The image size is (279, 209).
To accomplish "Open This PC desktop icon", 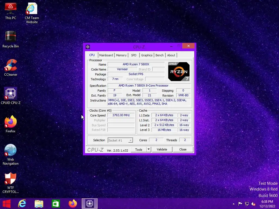I will pos(11,11).
